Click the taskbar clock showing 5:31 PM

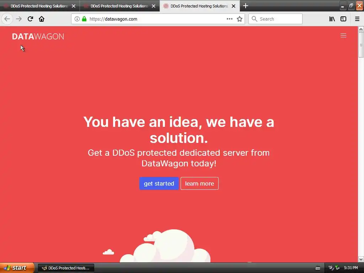(351, 268)
